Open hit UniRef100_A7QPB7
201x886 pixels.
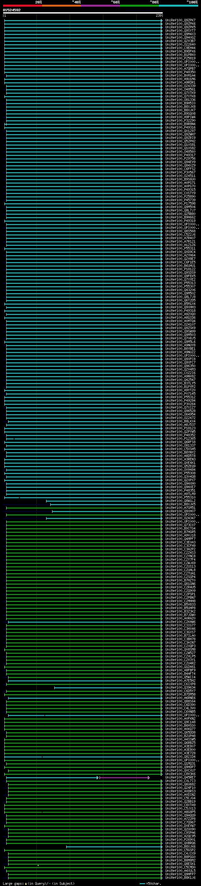(x=180, y=69)
